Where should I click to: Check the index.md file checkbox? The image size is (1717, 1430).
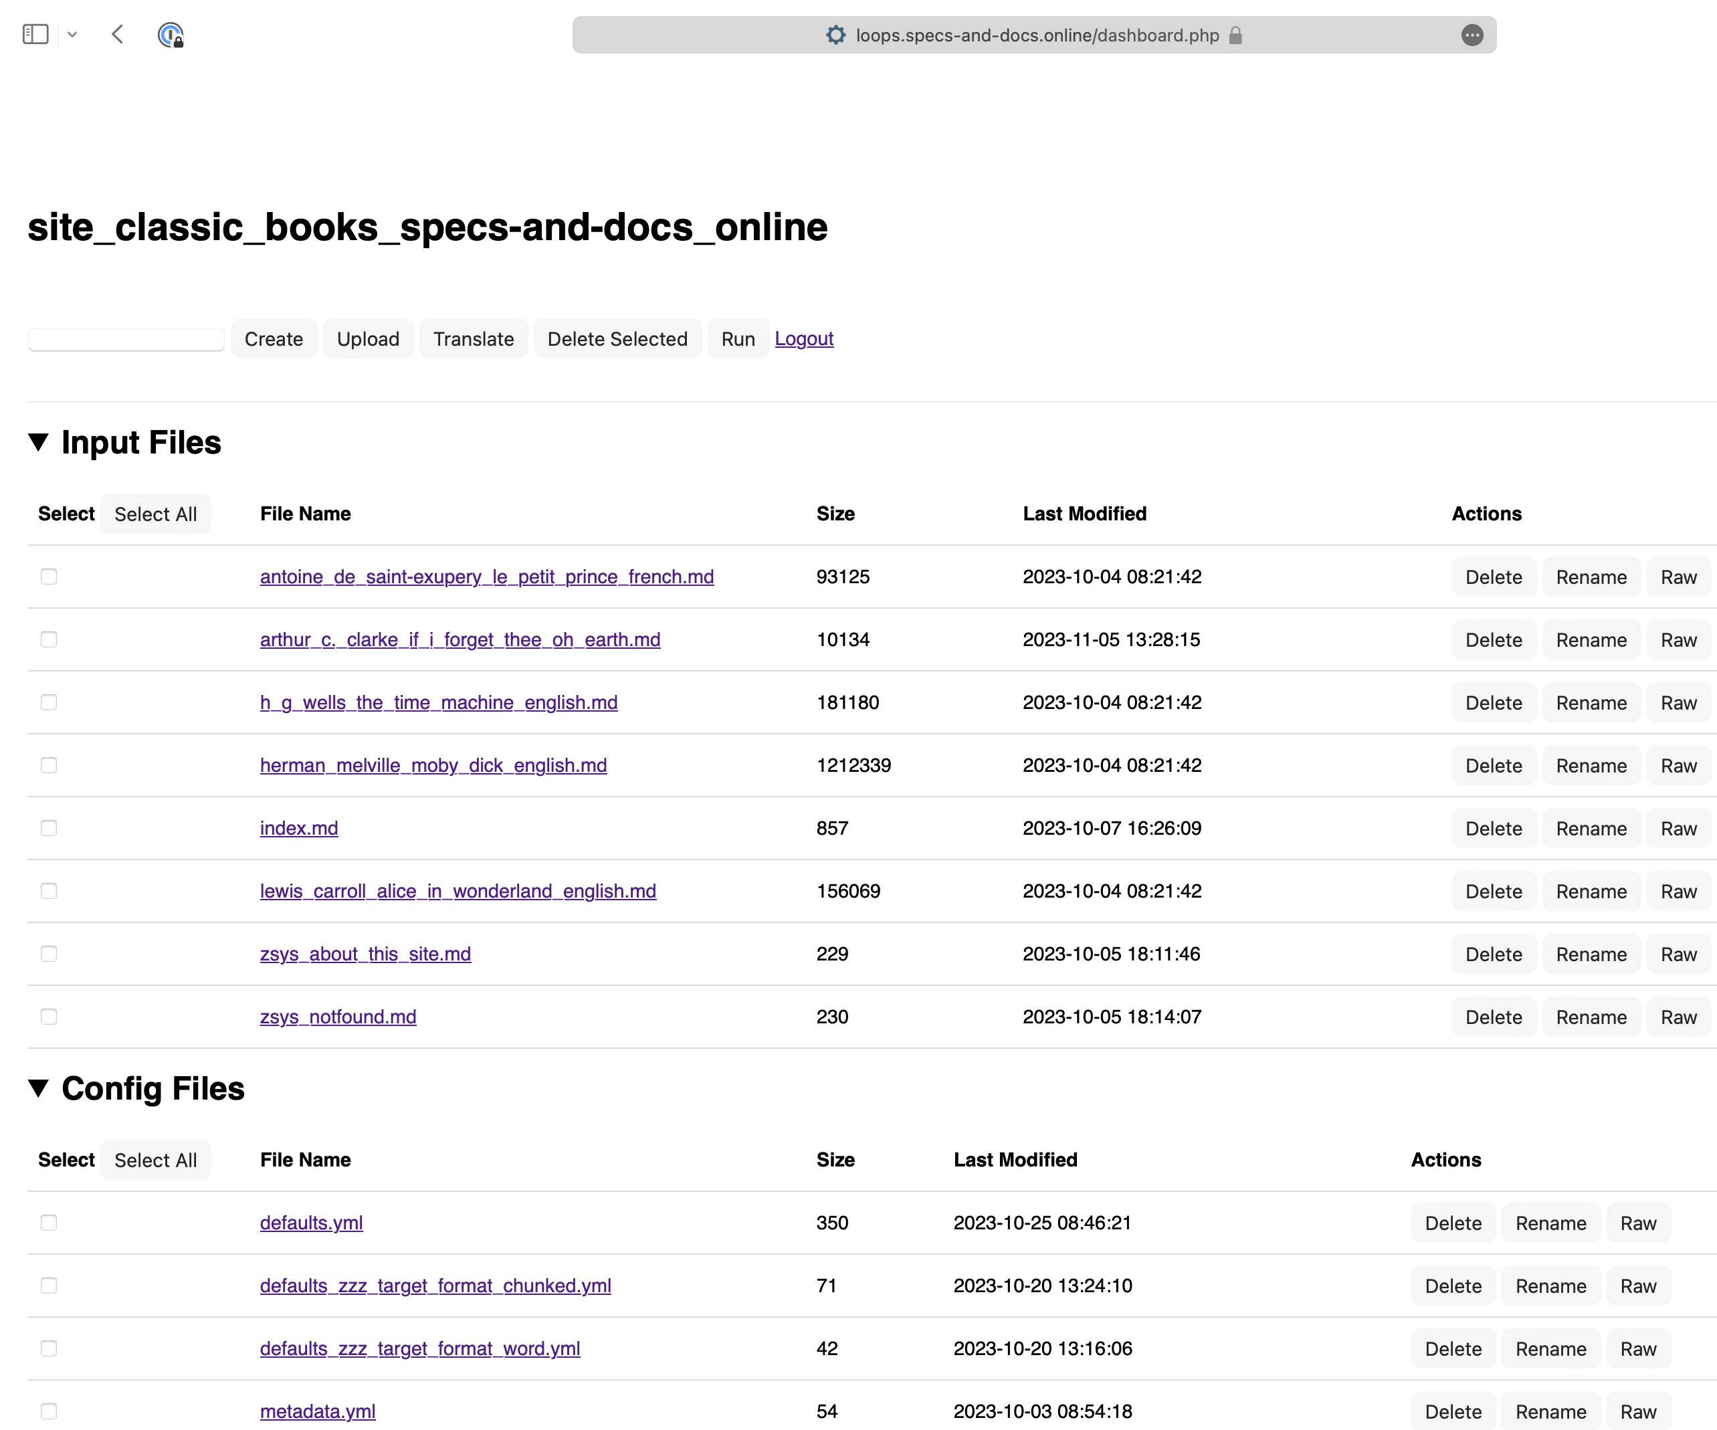(x=49, y=828)
